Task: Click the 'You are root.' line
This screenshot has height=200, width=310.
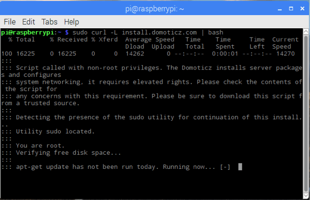Action: pyautogui.click(x=33, y=145)
